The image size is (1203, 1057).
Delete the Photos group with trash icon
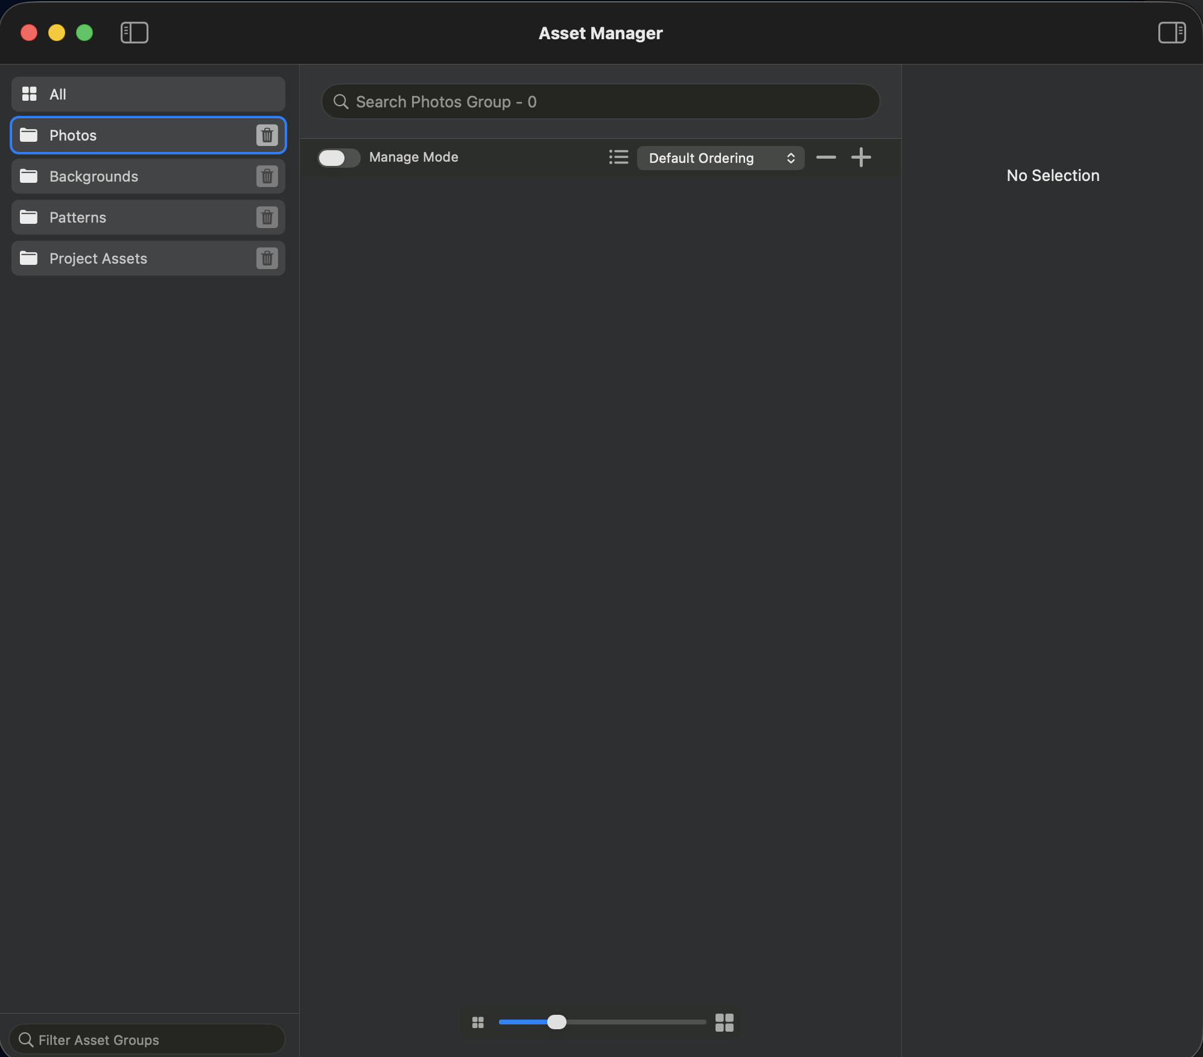pos(267,135)
